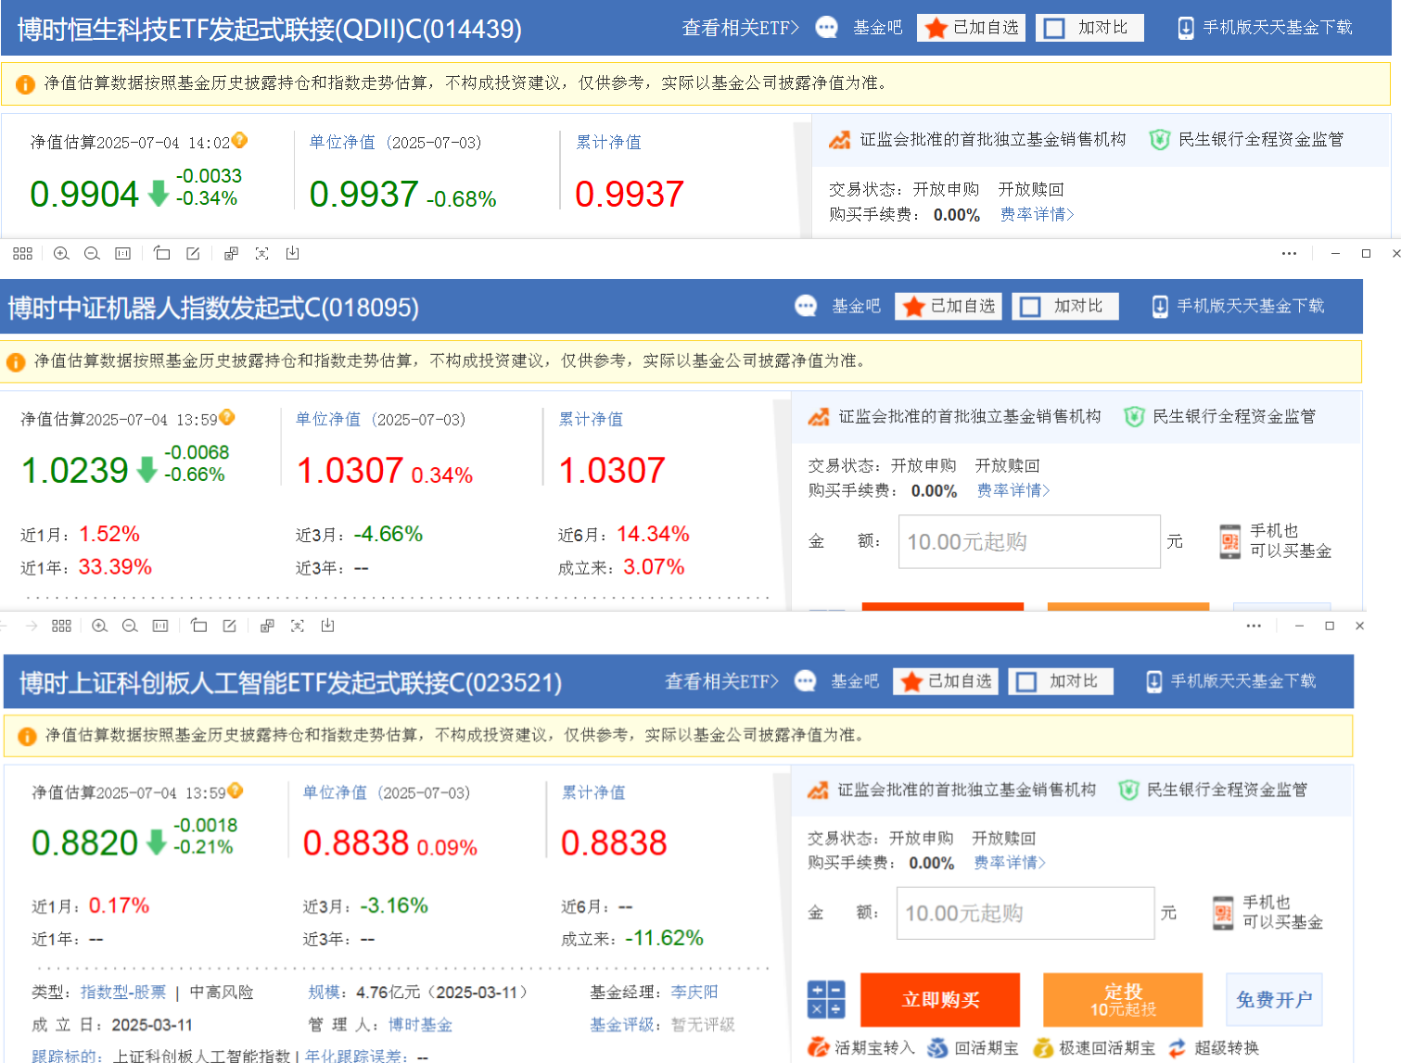Tick 加对比 checkbox on 恒生科技ETF header

pos(1054,28)
